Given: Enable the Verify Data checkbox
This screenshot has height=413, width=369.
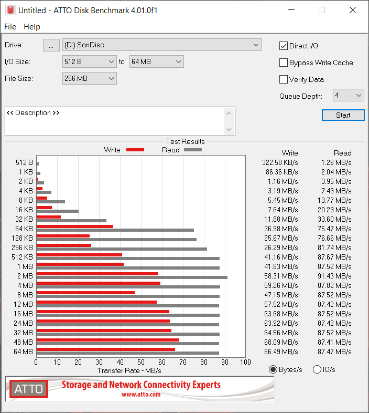Looking at the screenshot, I should point(284,79).
